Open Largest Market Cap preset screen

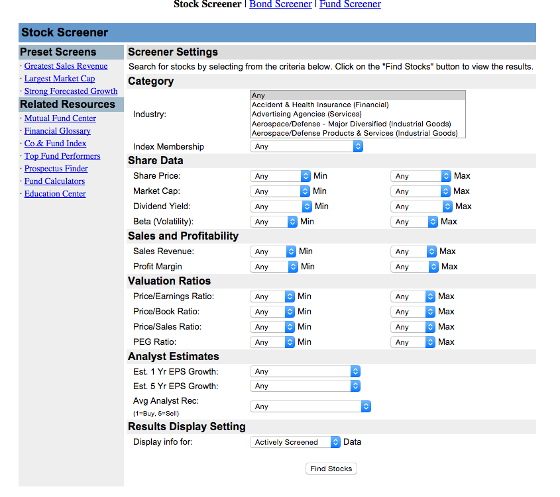tap(60, 79)
